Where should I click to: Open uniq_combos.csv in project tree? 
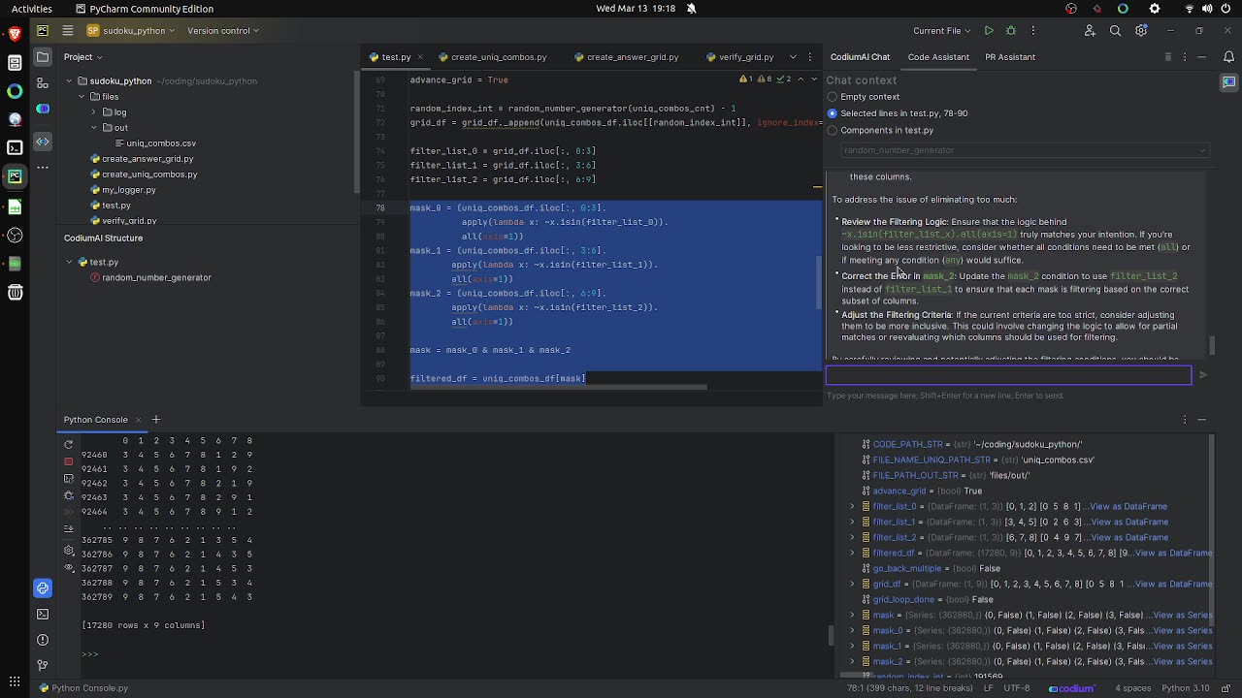click(160, 143)
